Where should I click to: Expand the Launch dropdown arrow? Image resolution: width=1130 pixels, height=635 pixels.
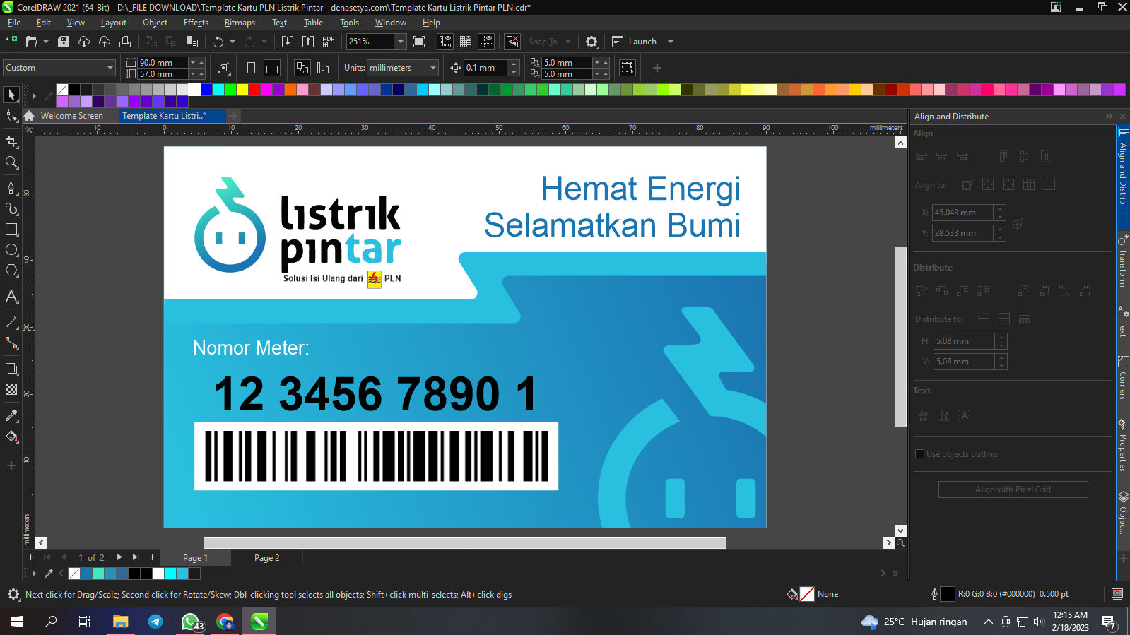(x=670, y=42)
